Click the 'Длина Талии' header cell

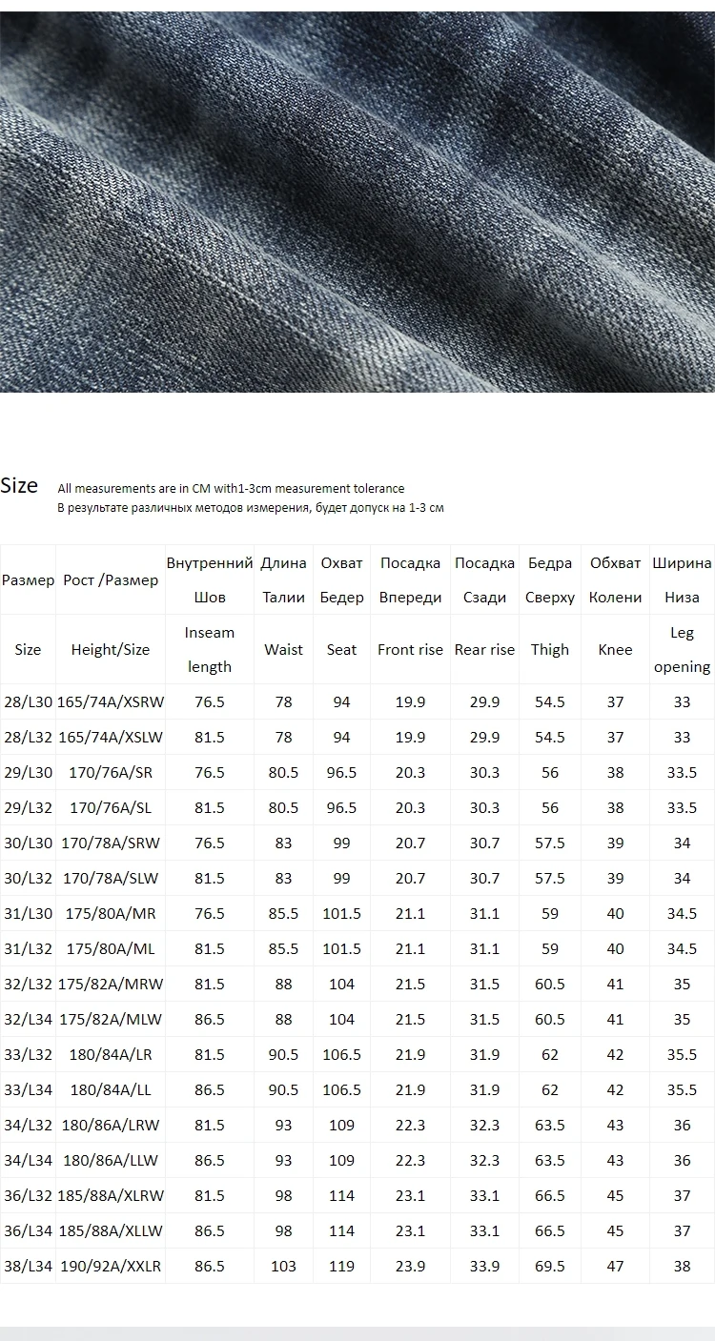(x=284, y=579)
